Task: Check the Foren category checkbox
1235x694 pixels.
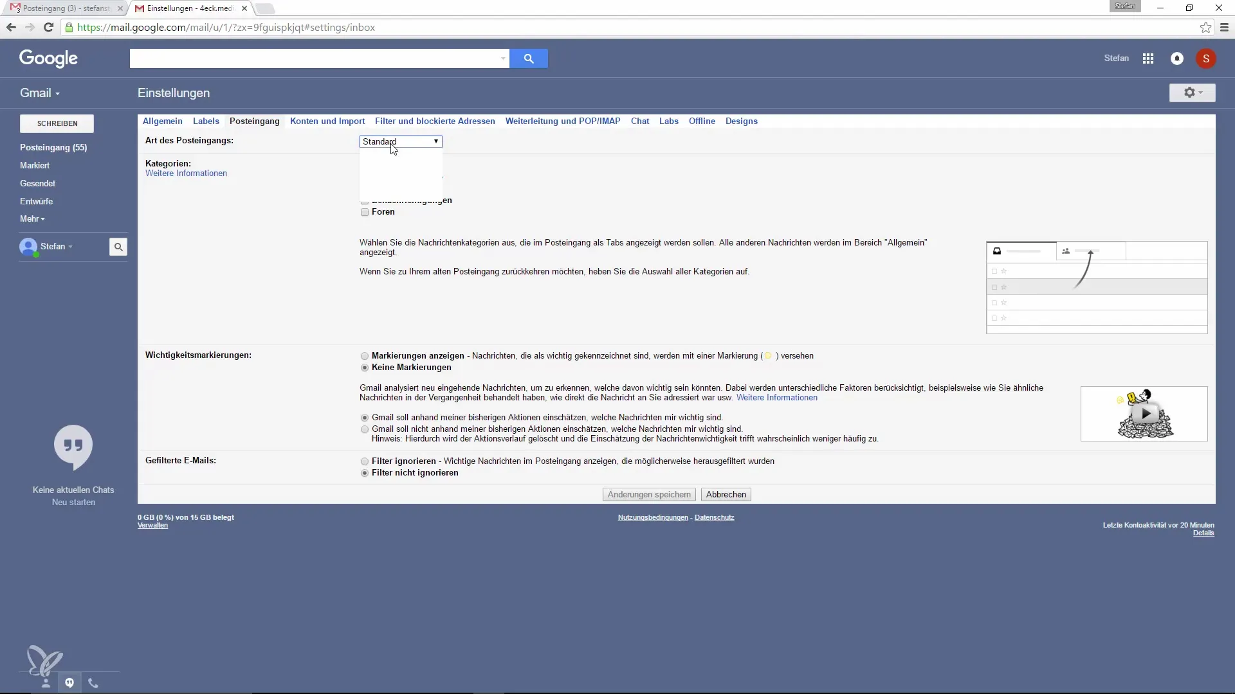Action: 365,212
